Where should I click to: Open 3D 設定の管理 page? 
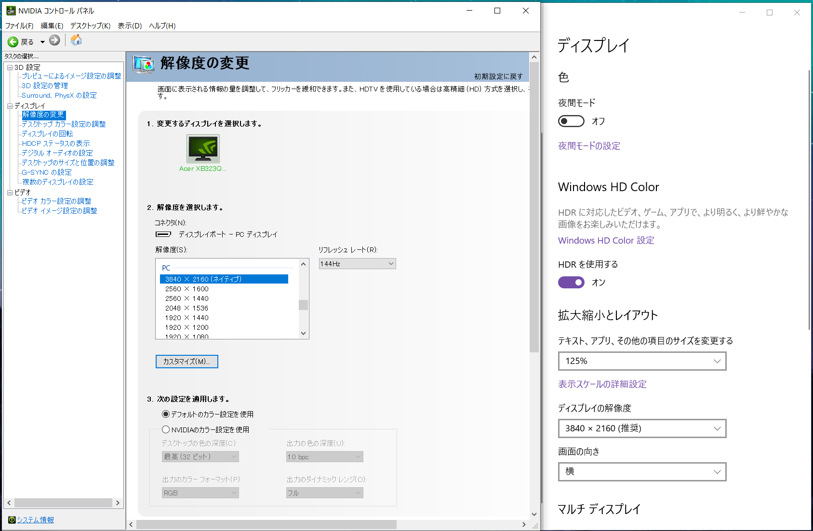tap(45, 86)
